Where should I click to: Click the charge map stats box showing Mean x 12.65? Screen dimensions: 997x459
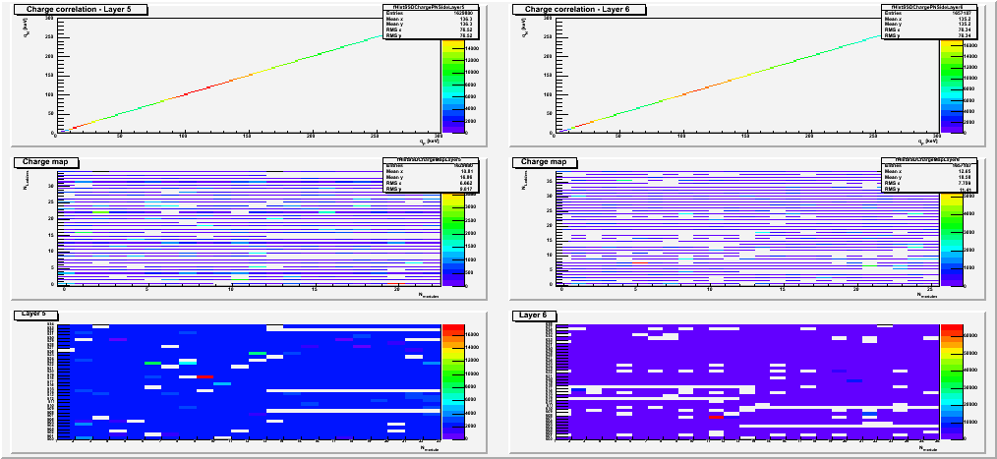pyautogui.click(x=929, y=176)
